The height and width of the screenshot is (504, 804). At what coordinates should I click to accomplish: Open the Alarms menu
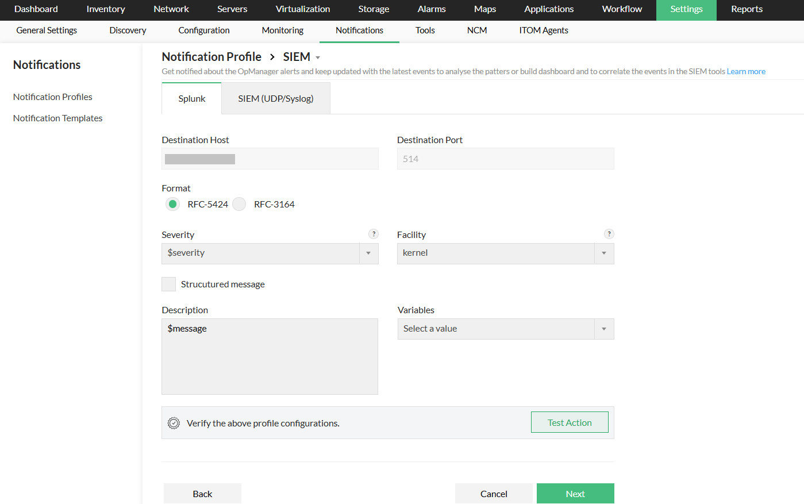coord(432,9)
